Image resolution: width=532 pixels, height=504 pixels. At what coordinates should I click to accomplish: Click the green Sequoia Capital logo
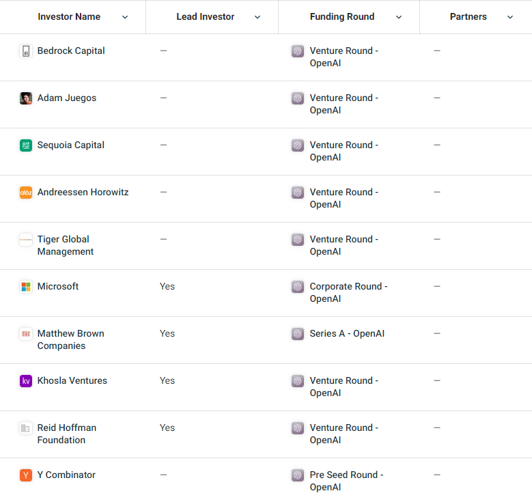click(26, 145)
